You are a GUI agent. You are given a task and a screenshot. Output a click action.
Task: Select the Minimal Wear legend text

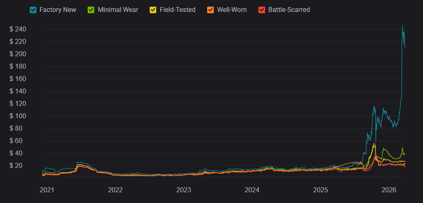[118, 10]
